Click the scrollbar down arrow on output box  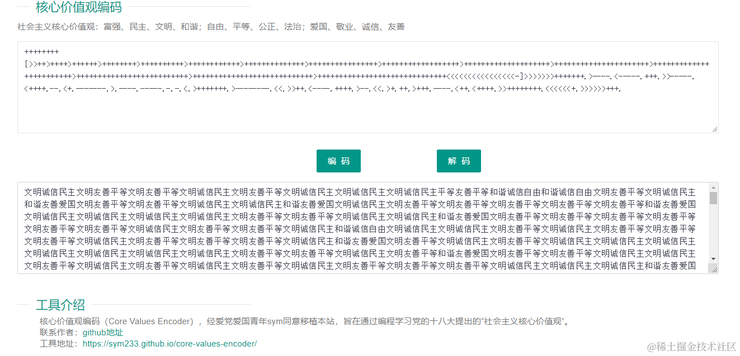click(x=713, y=258)
